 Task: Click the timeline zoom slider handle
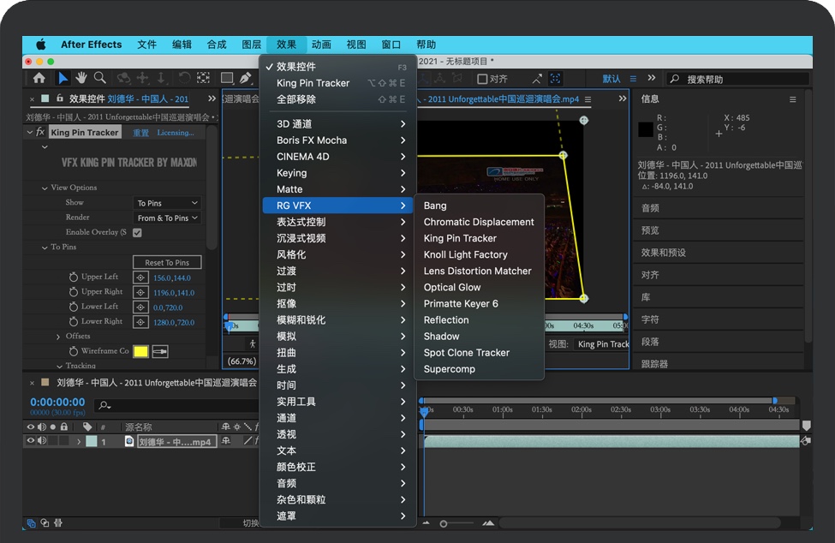click(443, 524)
